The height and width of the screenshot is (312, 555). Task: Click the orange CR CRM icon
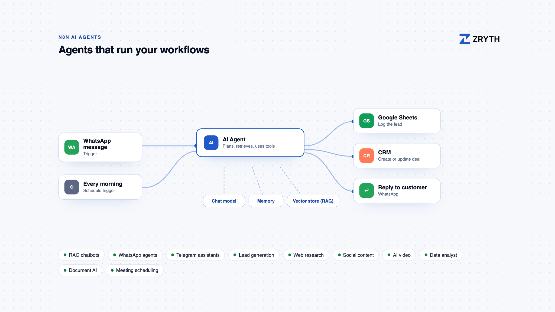(x=366, y=156)
